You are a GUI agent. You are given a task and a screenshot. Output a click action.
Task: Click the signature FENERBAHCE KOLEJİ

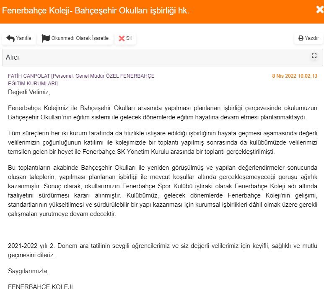tap(40, 287)
